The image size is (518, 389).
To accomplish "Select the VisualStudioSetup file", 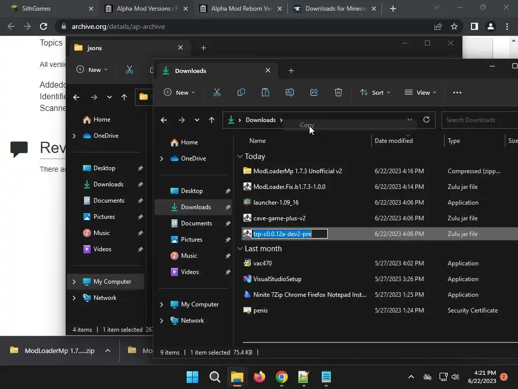I will tap(278, 279).
